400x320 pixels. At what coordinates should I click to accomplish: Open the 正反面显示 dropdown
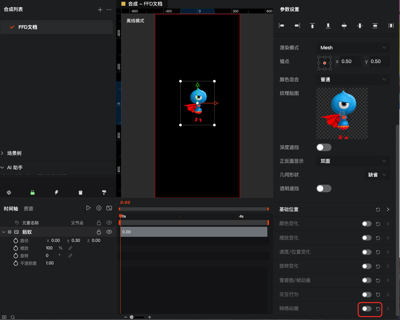click(x=353, y=161)
